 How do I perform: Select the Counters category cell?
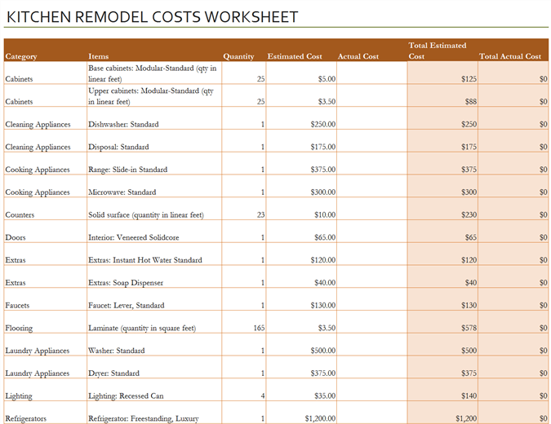(20, 215)
